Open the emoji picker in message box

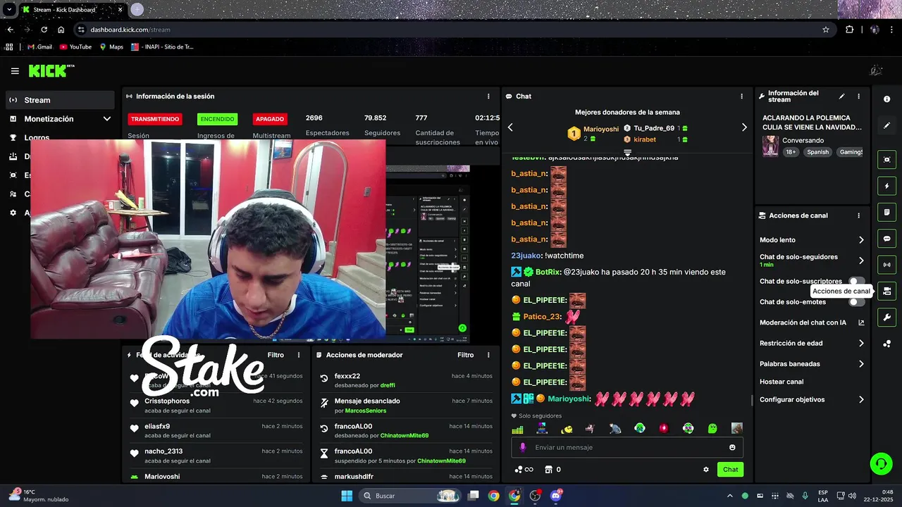[x=732, y=447]
